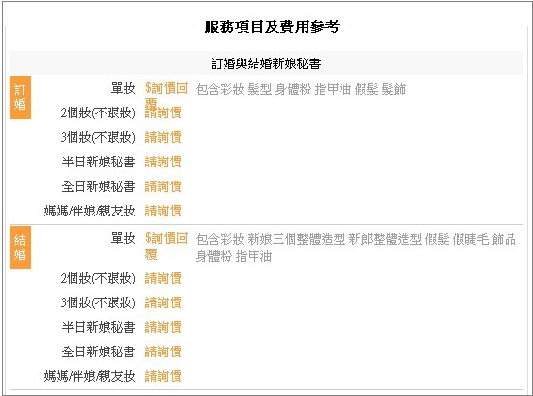Click 請詢價 beside 訂婚 半日新娘秘書

[163, 162]
